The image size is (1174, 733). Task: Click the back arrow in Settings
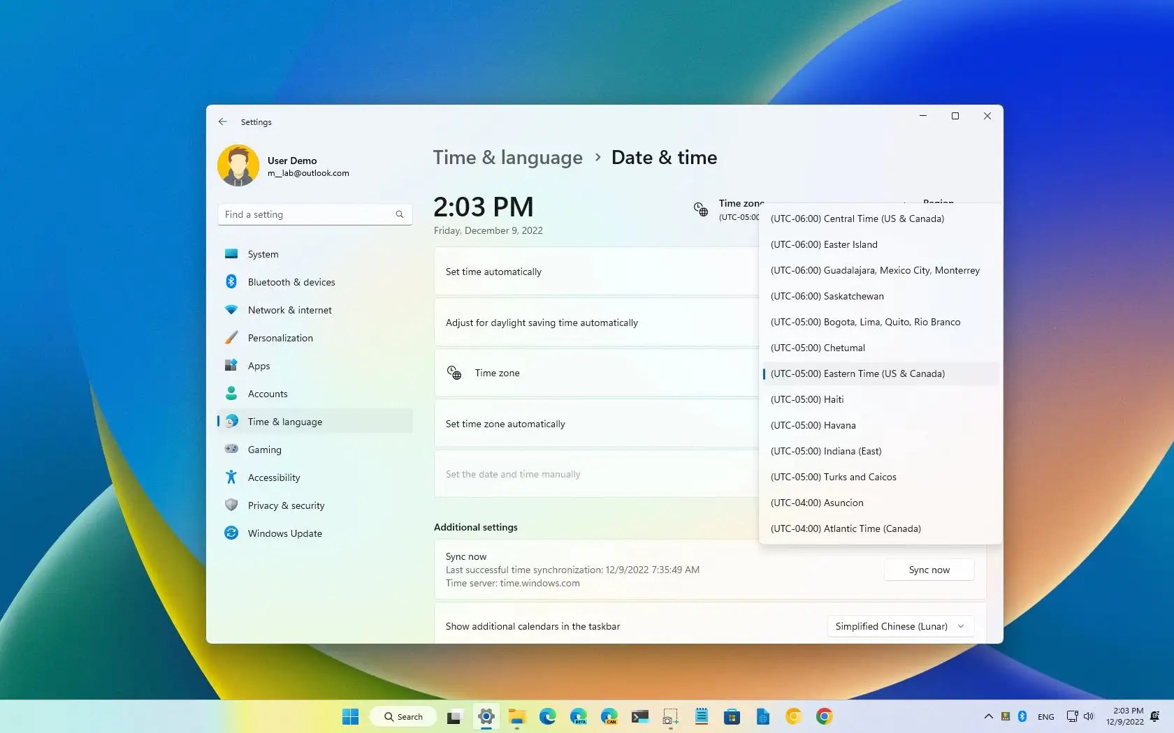pyautogui.click(x=222, y=121)
